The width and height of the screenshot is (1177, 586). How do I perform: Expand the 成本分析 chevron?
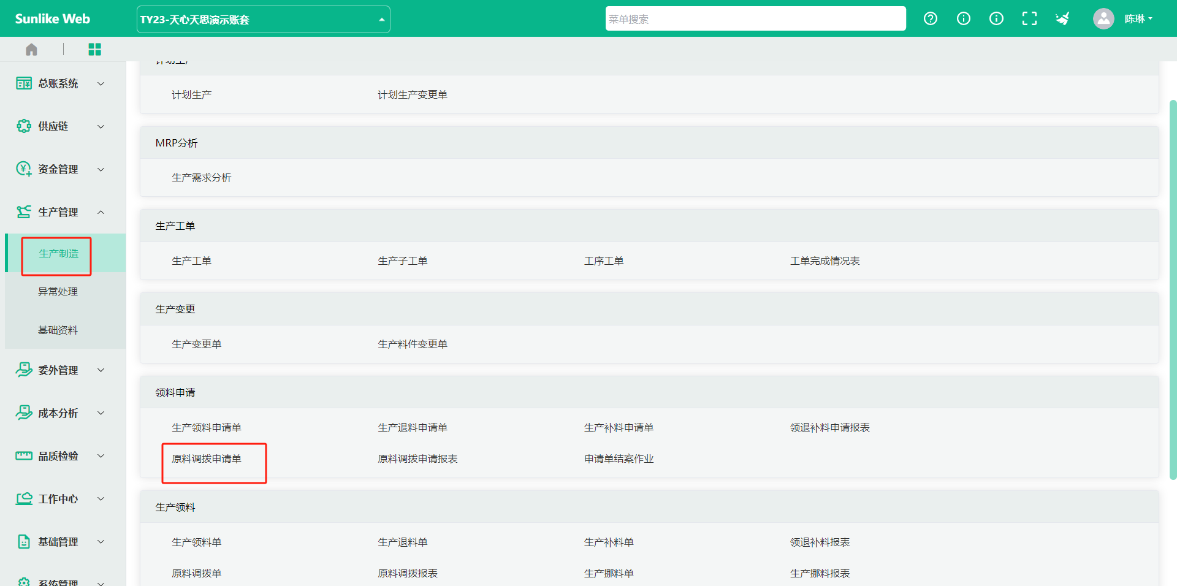(101, 413)
